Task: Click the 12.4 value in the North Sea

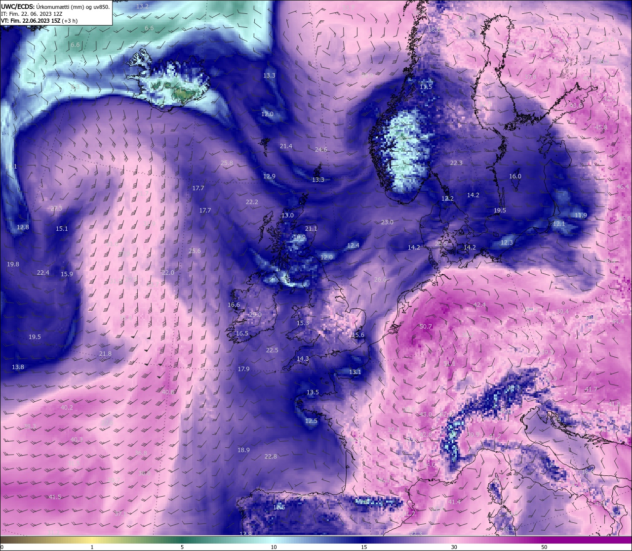Action: [x=353, y=246]
